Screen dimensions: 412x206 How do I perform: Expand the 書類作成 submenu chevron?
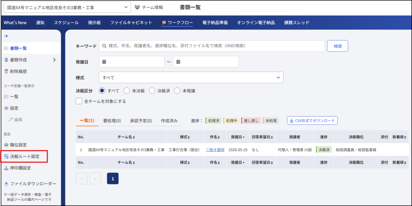(x=54, y=60)
